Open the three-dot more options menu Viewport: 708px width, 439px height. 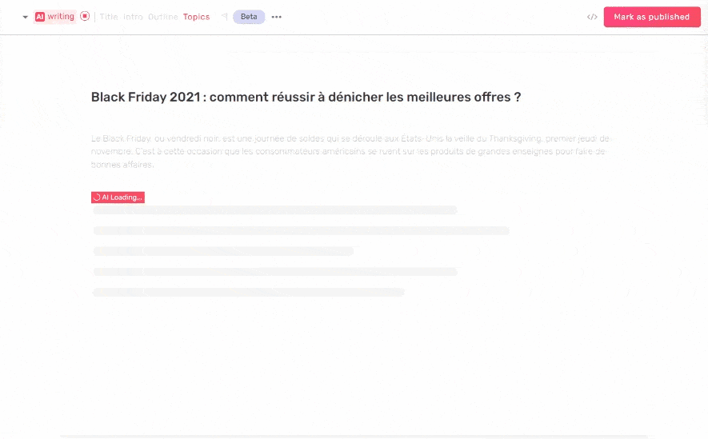click(276, 17)
